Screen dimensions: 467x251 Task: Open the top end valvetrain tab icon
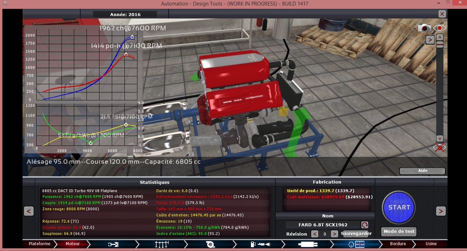click(162, 244)
